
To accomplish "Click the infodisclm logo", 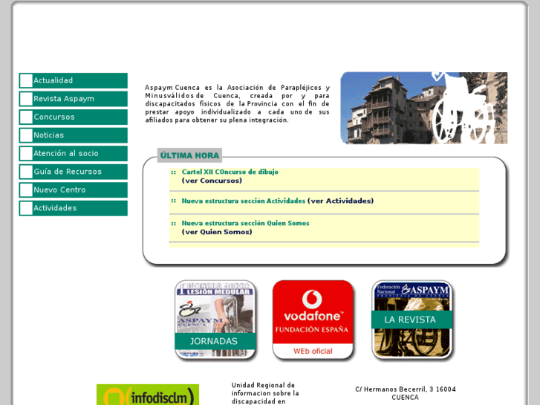I will coord(148,395).
